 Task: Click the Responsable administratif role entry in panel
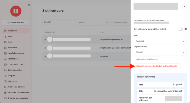(160, 91)
